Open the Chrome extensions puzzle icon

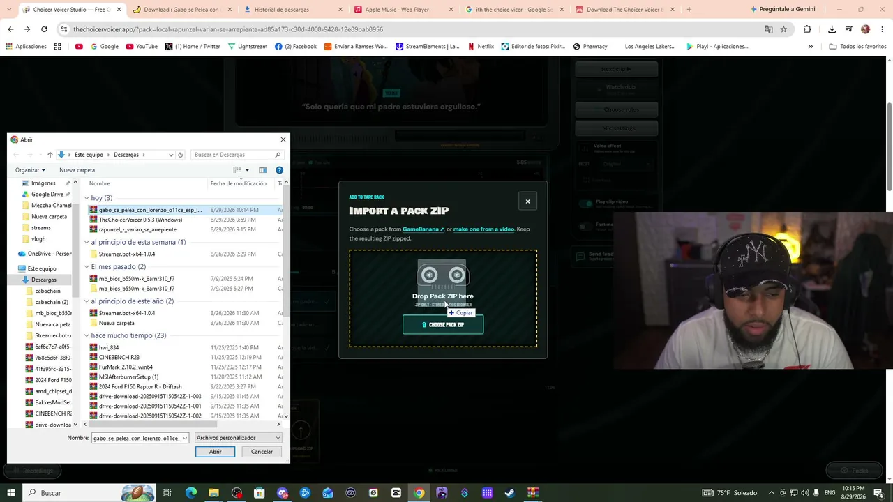[x=807, y=29]
